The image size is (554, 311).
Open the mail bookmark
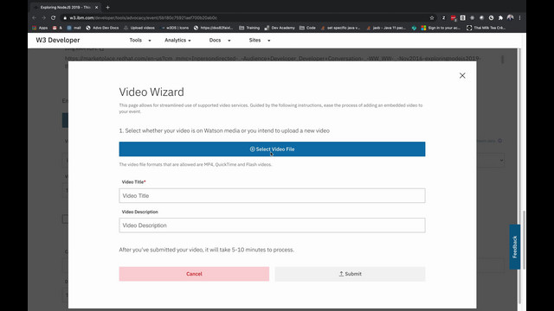click(x=74, y=28)
